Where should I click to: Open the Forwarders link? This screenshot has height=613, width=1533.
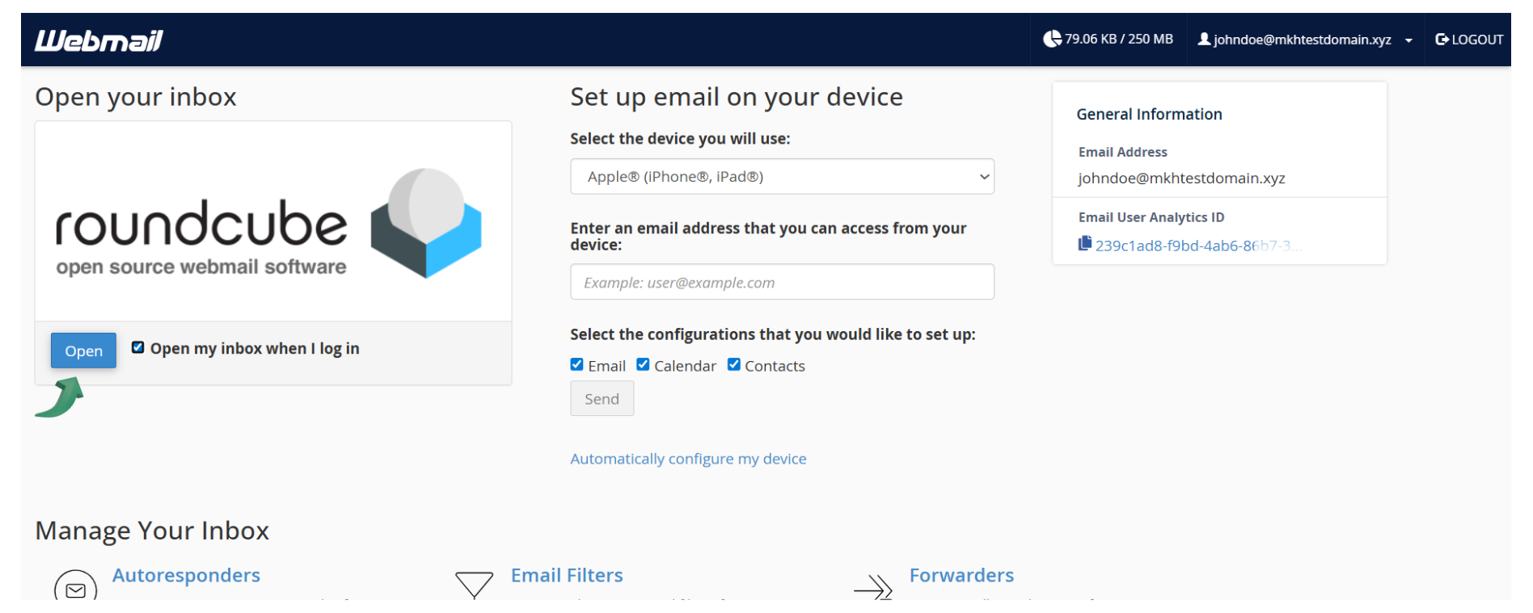click(x=961, y=575)
